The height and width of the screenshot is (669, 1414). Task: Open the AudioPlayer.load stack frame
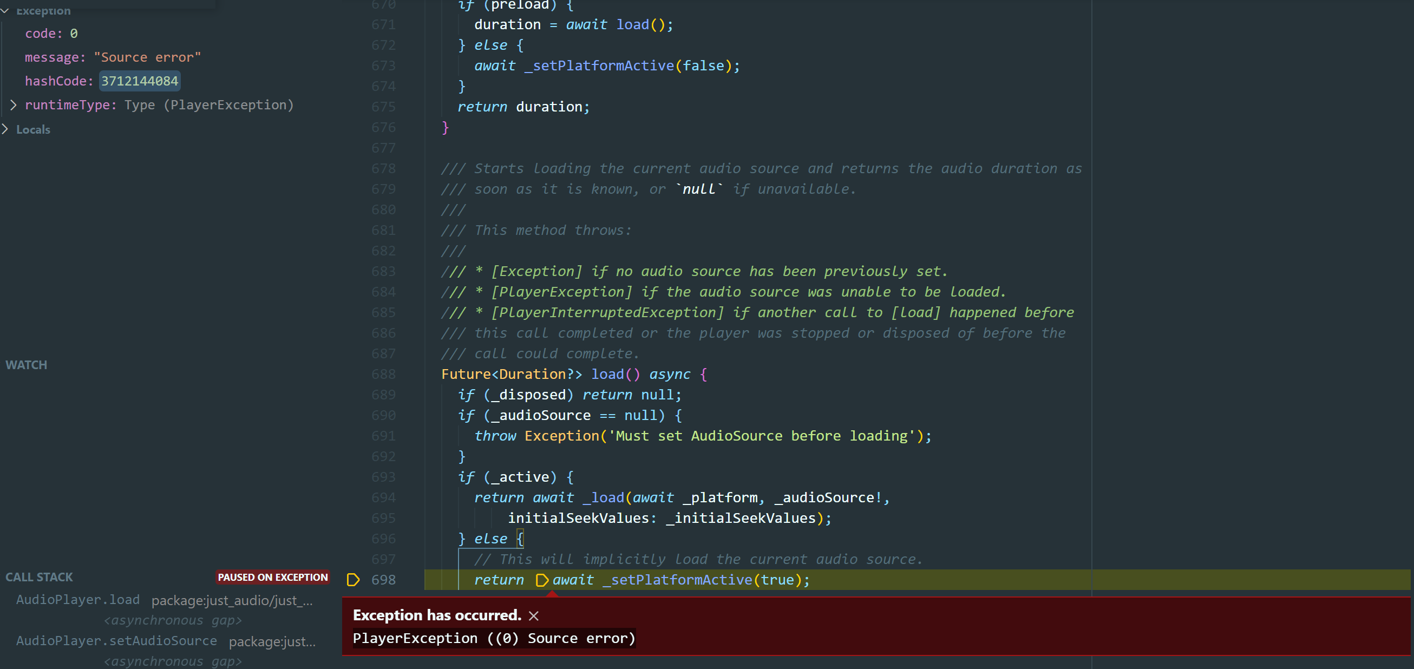(x=77, y=599)
